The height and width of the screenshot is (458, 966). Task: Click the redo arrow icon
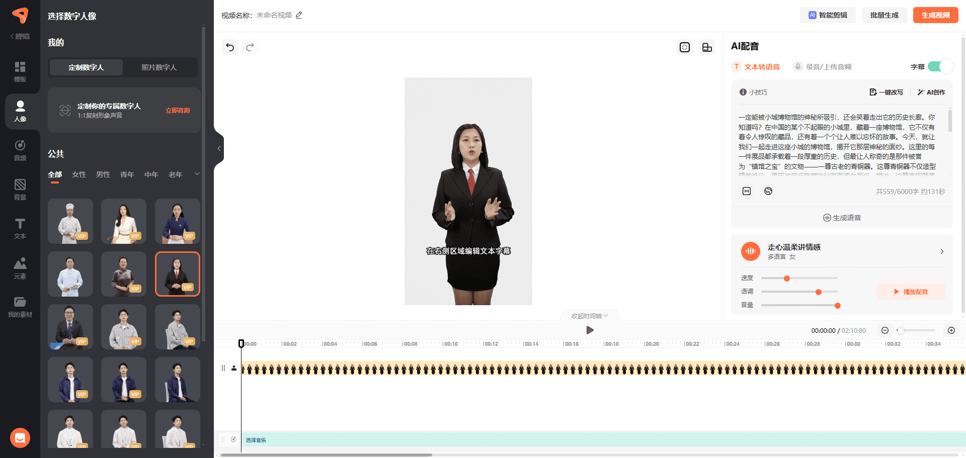point(250,47)
